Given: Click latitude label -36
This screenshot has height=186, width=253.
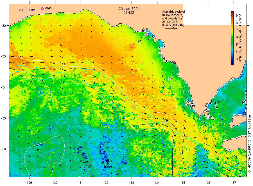Looking at the screenshot, I should (x=4, y=149).
